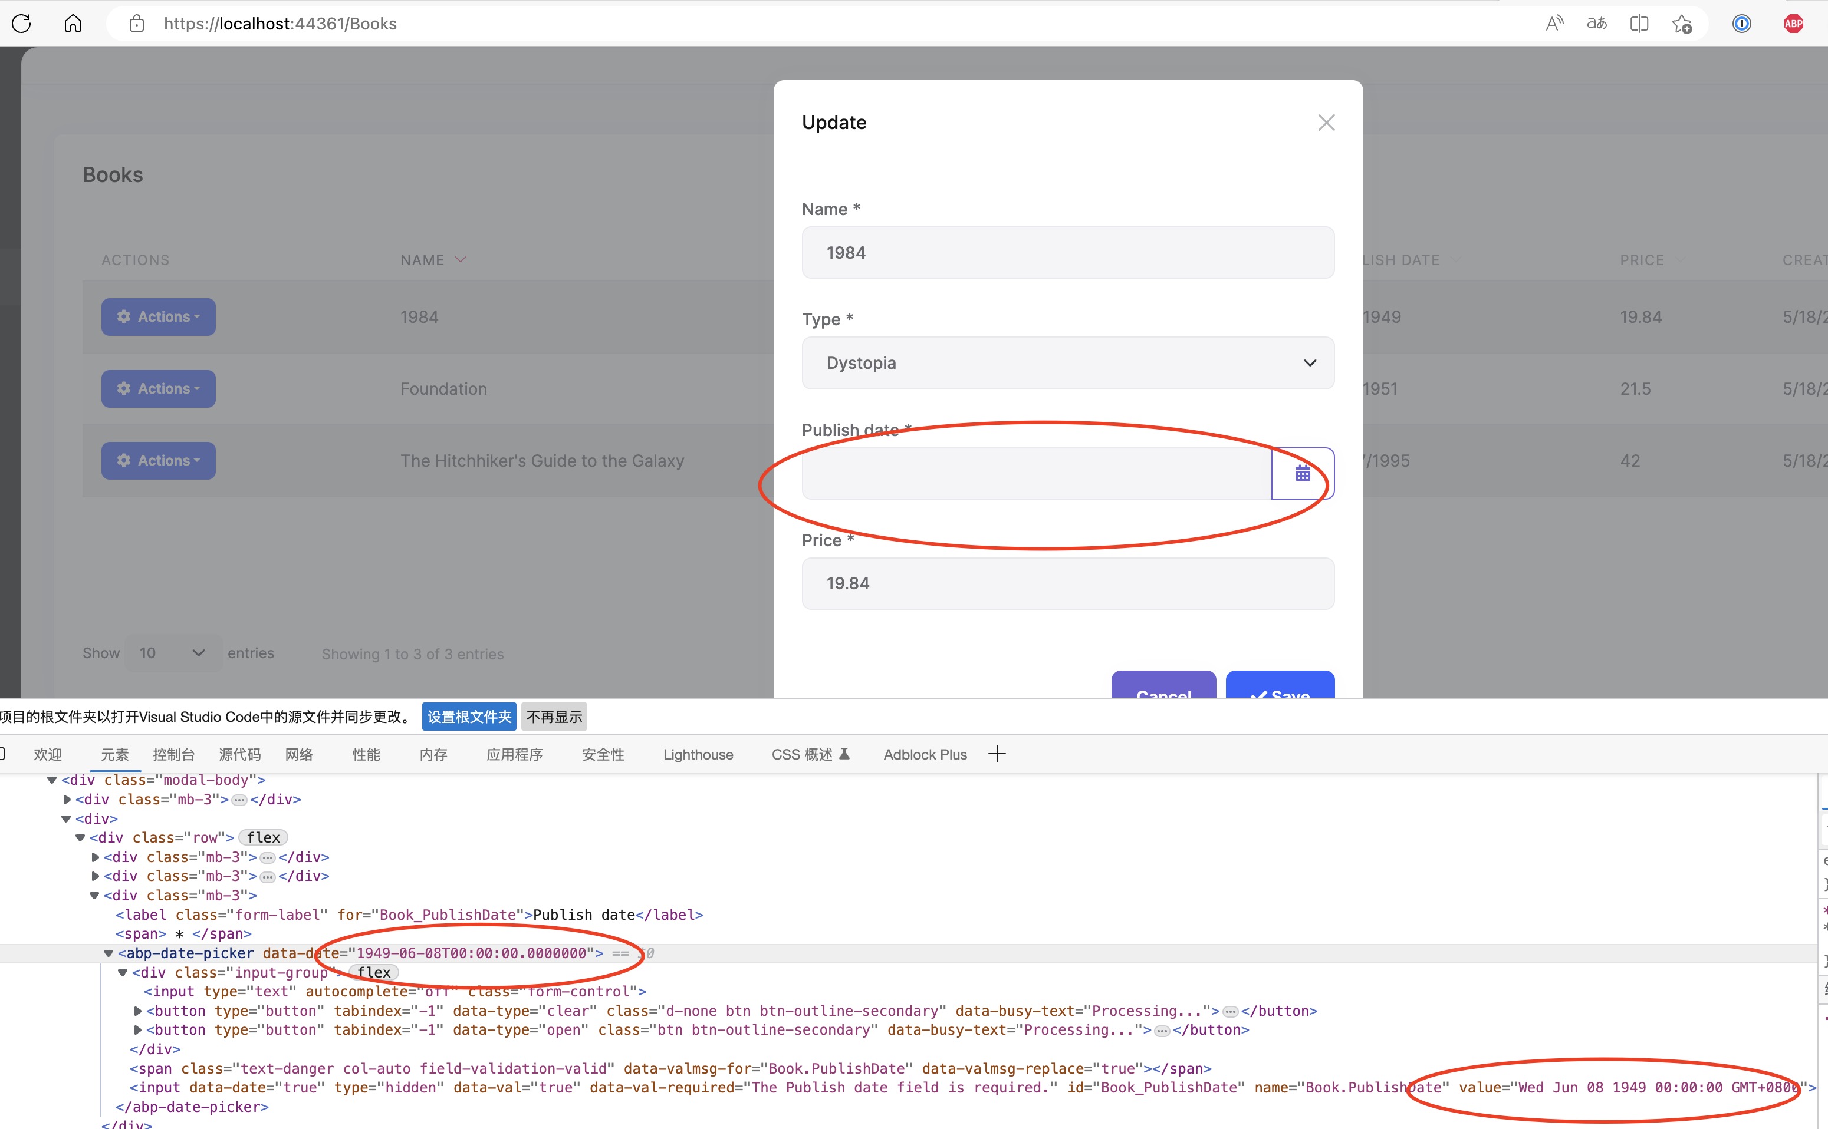This screenshot has width=1828, height=1129.
Task: Click the flex badge next to input-group
Action: pos(373,973)
